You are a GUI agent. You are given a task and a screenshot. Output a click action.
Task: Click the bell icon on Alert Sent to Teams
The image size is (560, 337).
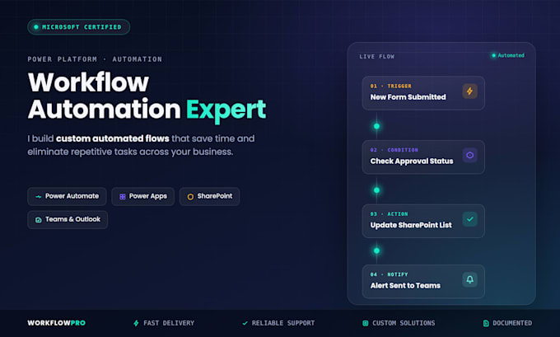(469, 279)
